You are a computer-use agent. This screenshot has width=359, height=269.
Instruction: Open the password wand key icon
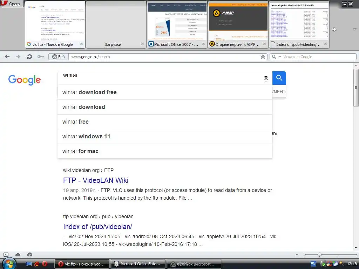(41, 57)
